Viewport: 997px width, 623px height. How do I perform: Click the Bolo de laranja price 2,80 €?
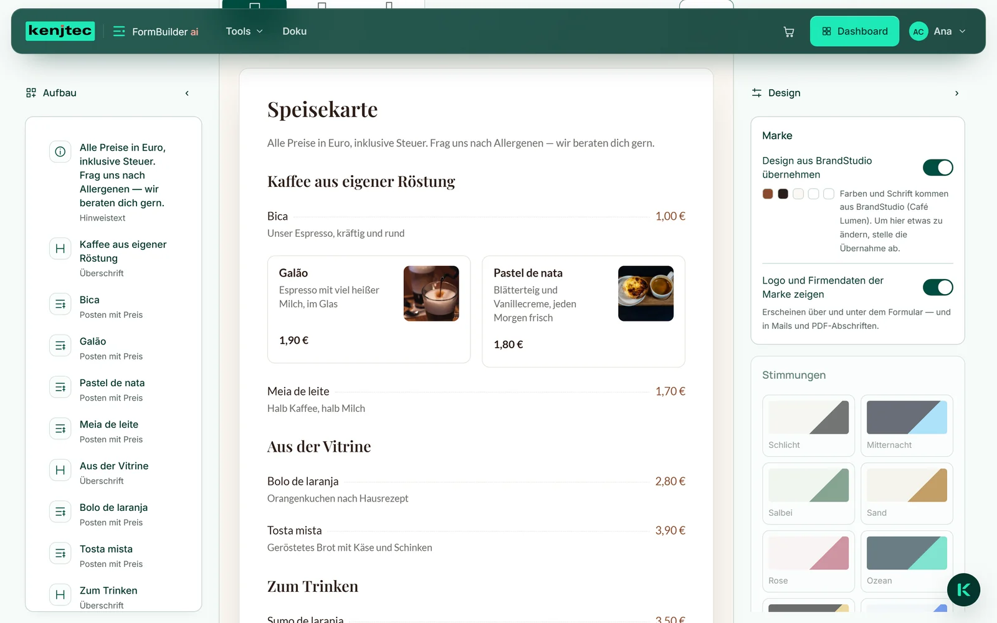tap(670, 481)
